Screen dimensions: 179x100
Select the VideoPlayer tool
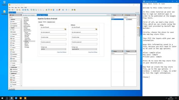(15, 69)
